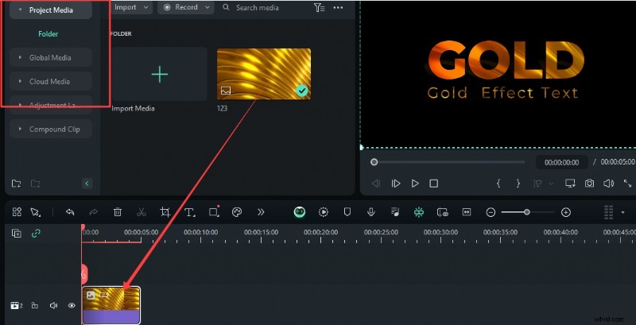
Task: Open the track height grid icon
Action: [608, 212]
